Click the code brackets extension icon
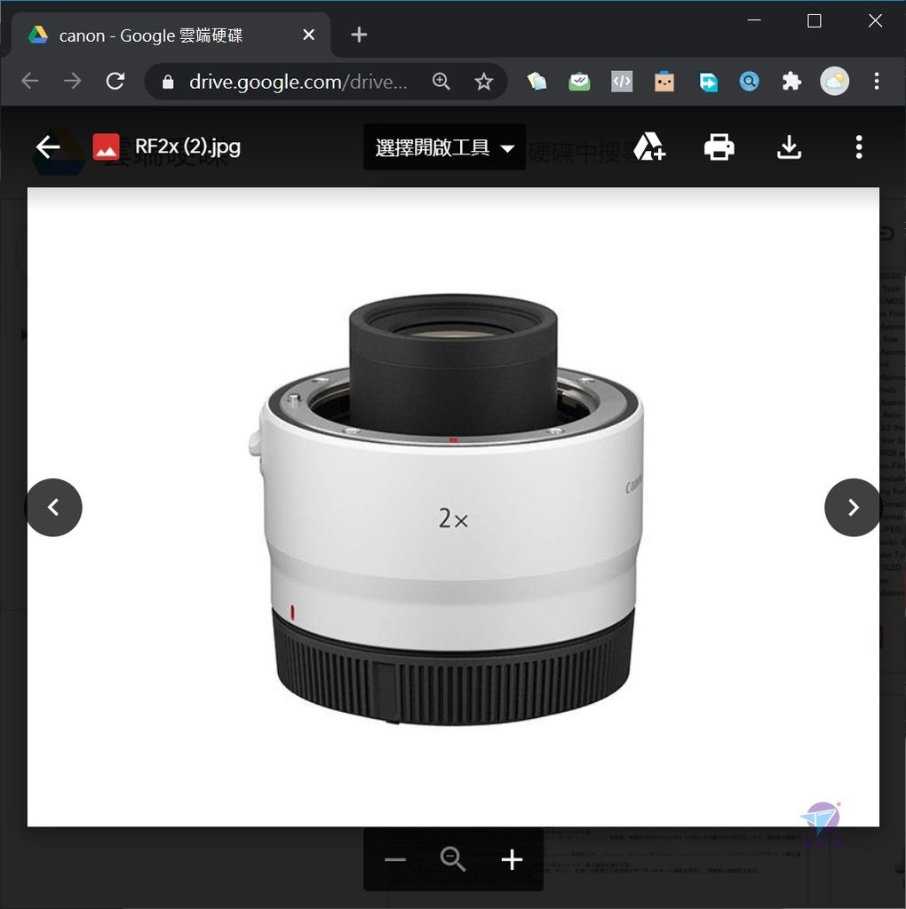 [x=622, y=81]
